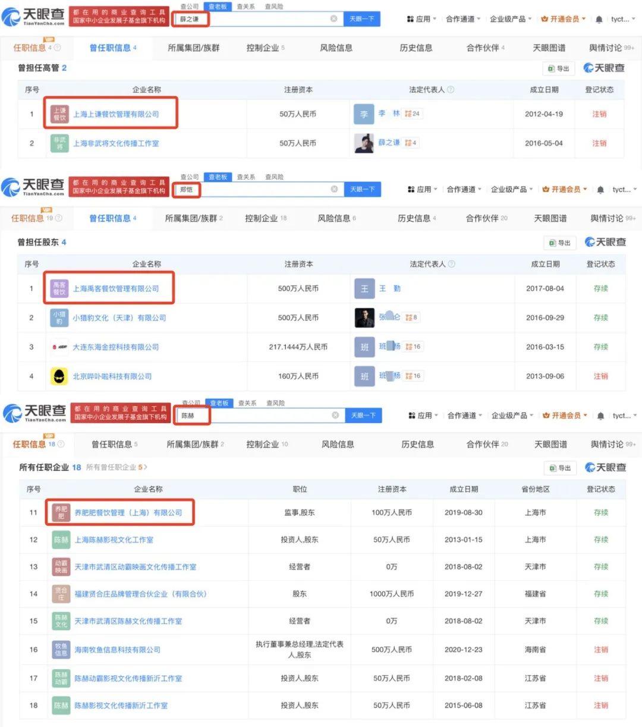Focus the search field containing 薛之谦
Viewport: 642px width, 727px height.
(x=258, y=19)
